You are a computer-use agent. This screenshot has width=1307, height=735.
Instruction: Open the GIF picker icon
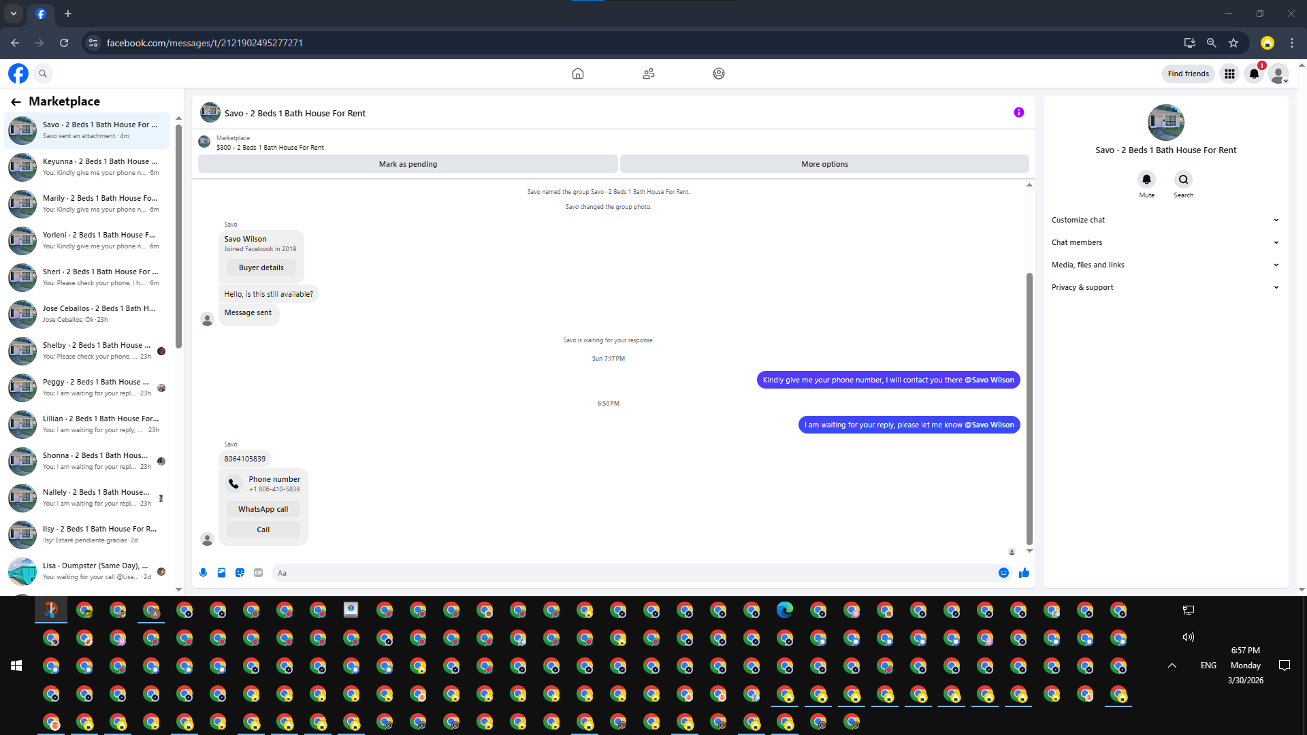pos(258,573)
